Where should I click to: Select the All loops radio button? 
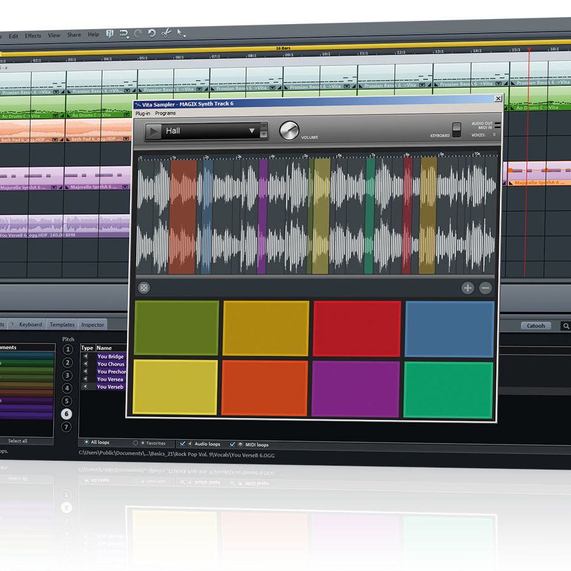coord(87,442)
